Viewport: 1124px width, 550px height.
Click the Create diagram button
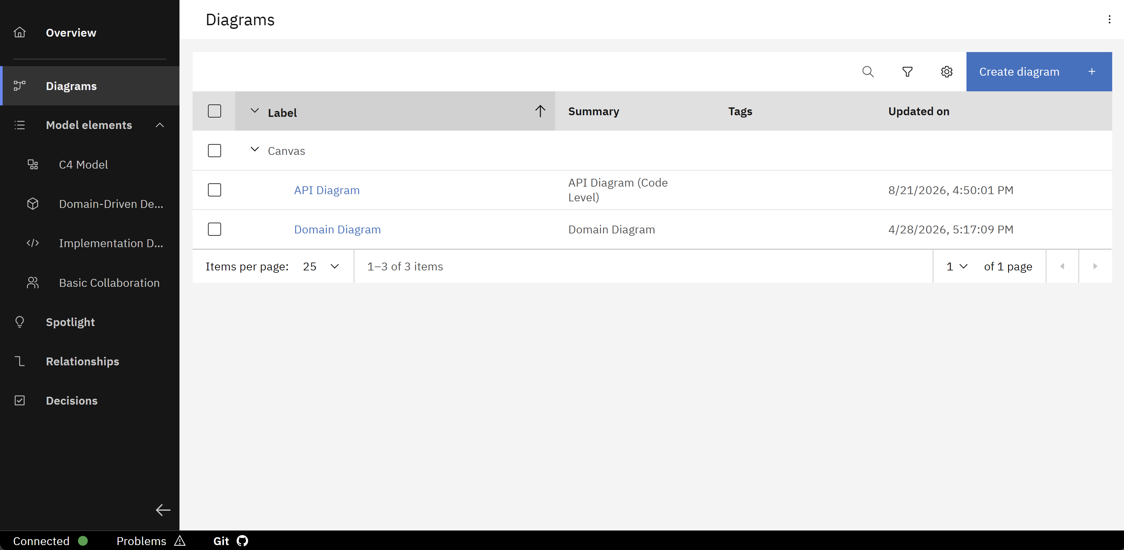pos(1039,71)
